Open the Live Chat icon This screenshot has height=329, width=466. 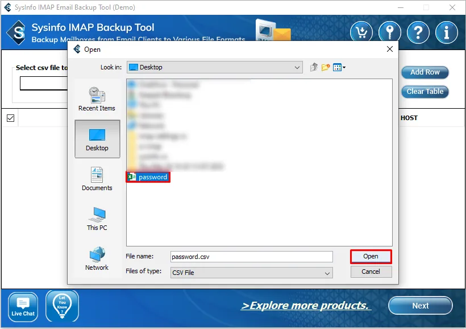23,307
